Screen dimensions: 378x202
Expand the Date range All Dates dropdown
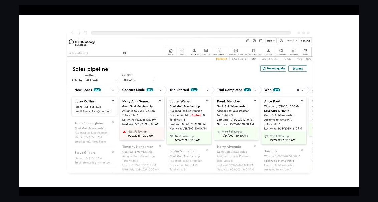139,80
